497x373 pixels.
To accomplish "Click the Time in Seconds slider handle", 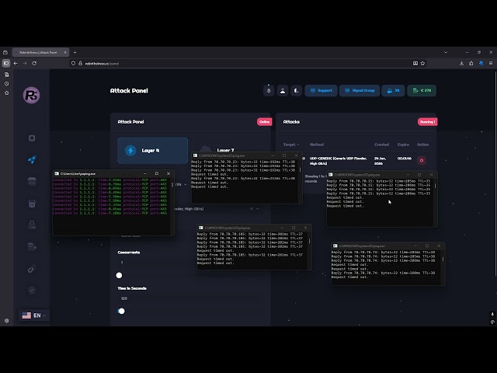I will (x=121, y=311).
